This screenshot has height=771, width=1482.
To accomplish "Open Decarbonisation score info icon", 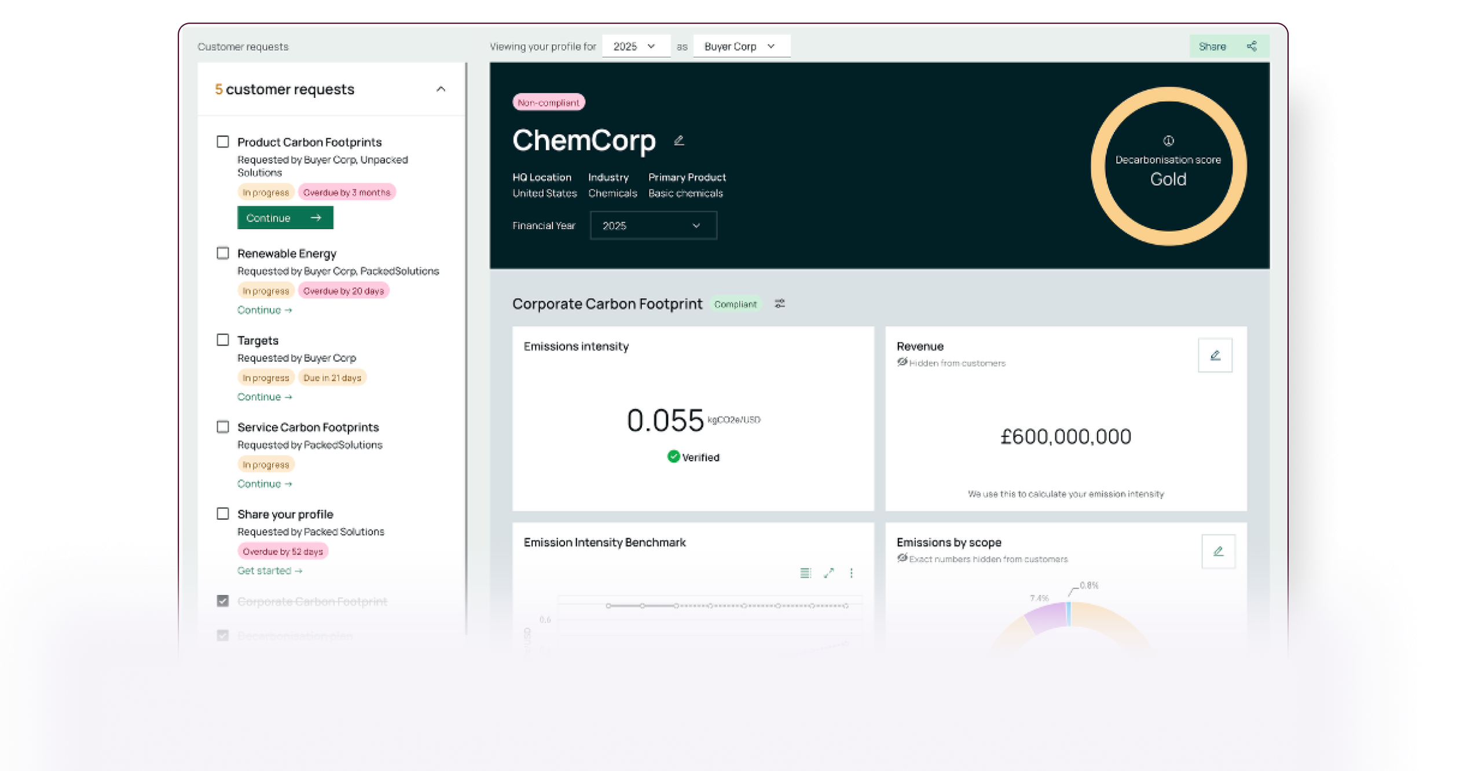I will click(1168, 141).
